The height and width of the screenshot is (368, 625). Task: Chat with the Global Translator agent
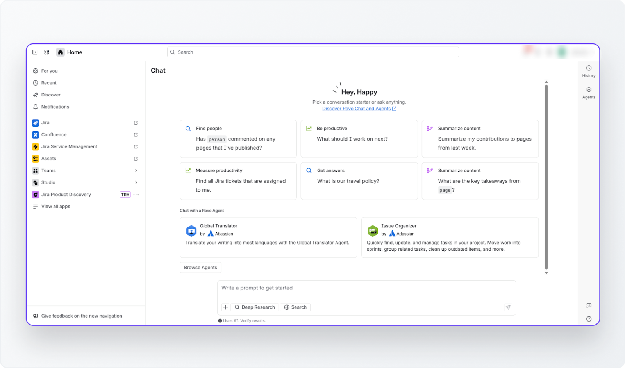(x=268, y=238)
